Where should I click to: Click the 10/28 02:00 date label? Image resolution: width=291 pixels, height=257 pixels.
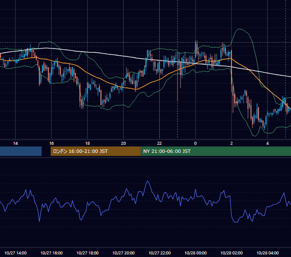coord(232,253)
